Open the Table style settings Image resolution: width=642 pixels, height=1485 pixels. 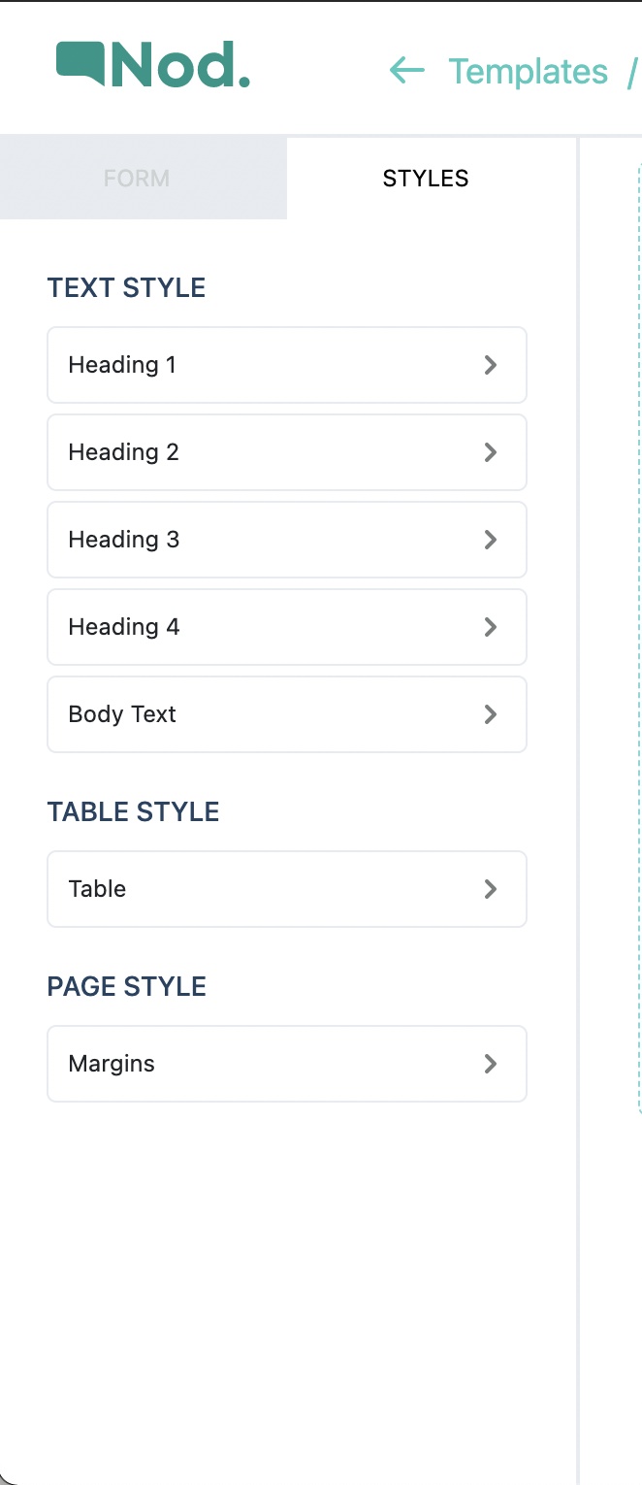[287, 889]
